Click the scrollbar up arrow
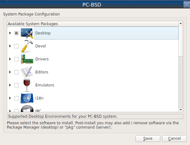190x145 pixels. 181,23
